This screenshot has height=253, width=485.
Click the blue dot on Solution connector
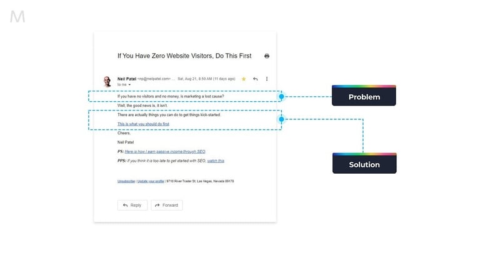pyautogui.click(x=281, y=119)
